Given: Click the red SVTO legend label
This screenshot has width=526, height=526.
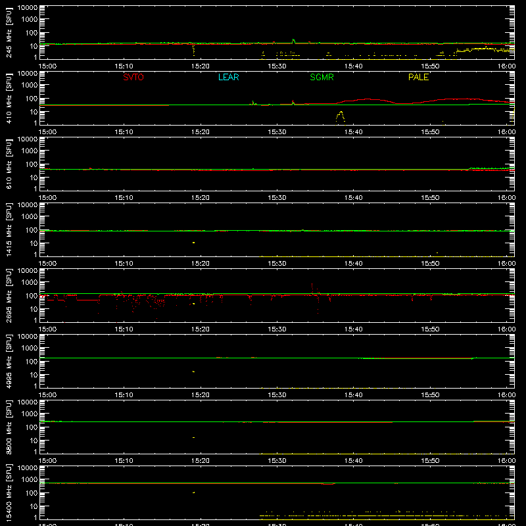Looking at the screenshot, I should point(133,77).
